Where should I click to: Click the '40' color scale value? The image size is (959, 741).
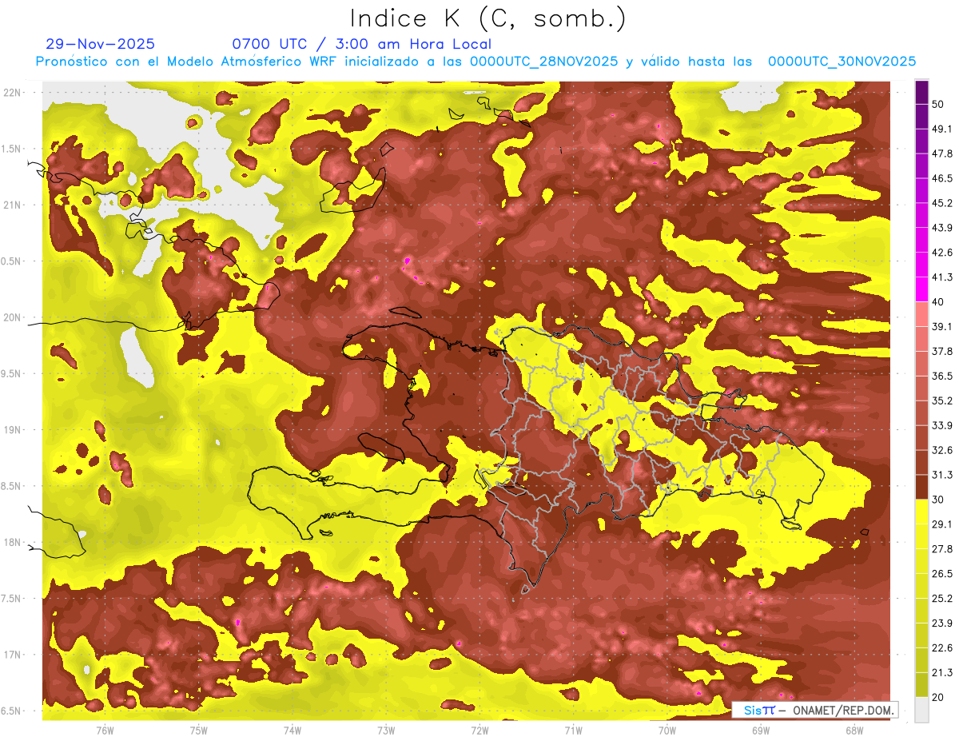pyautogui.click(x=937, y=302)
